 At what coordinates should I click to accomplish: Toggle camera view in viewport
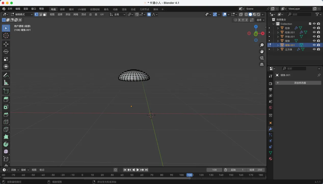[x=262, y=58]
